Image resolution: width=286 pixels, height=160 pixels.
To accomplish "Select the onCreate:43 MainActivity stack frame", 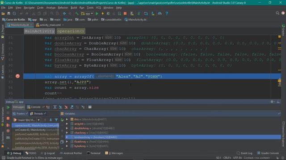I will pyautogui.click(x=36, y=130).
